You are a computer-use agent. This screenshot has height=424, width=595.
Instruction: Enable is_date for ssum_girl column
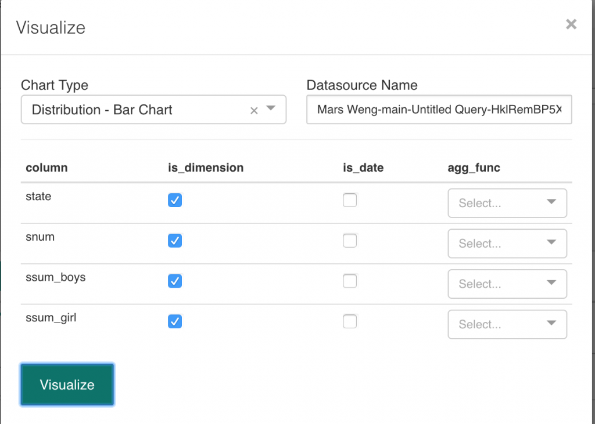[350, 321]
